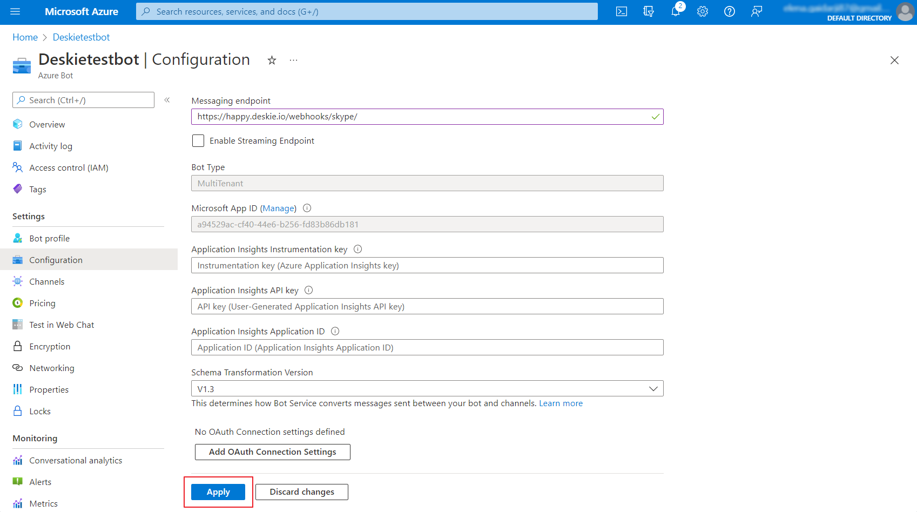Image resolution: width=917 pixels, height=512 pixels.
Task: Click the disabled Microsoft App ID field
Action: click(x=427, y=225)
